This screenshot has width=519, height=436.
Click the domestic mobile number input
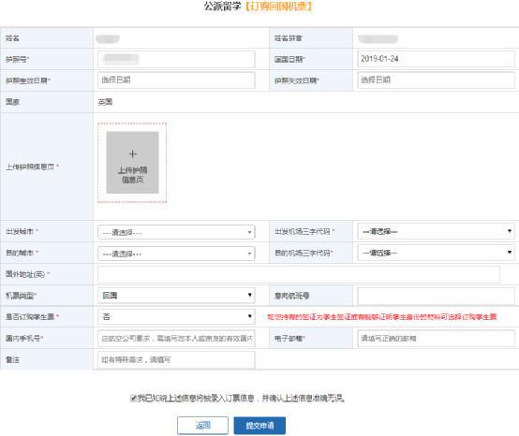click(x=176, y=338)
